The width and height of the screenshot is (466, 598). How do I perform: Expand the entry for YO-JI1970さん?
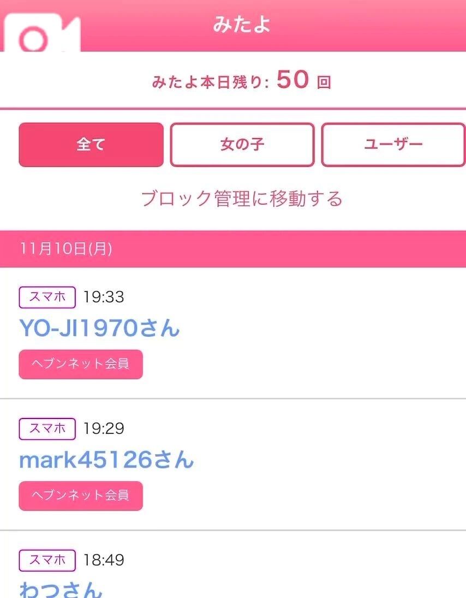point(100,328)
